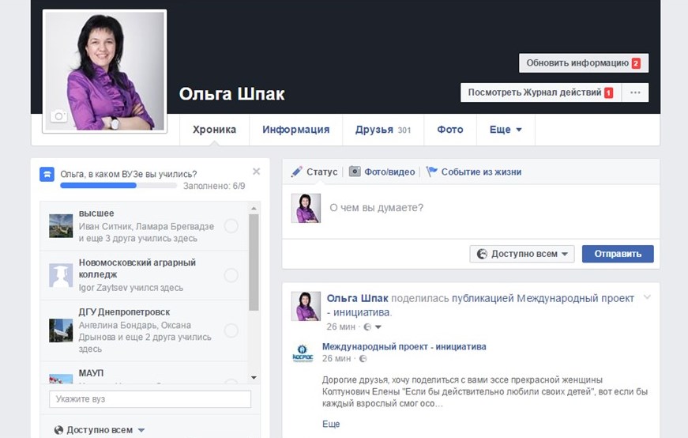Click the Обновить информацию button
Image resolution: width=688 pixels, height=438 pixels.
pyautogui.click(x=584, y=63)
